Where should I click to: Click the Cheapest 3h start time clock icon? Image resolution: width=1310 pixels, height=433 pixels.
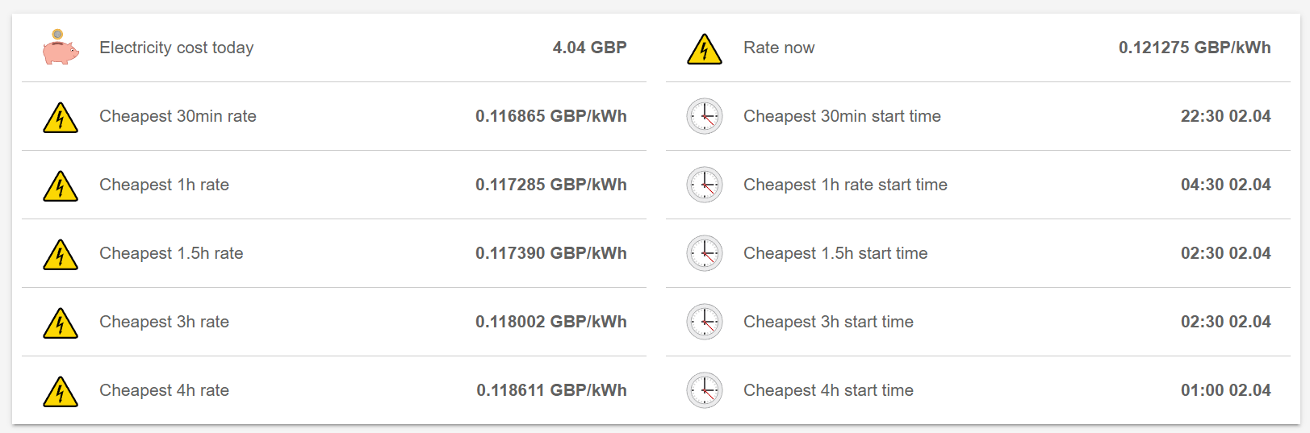[705, 322]
